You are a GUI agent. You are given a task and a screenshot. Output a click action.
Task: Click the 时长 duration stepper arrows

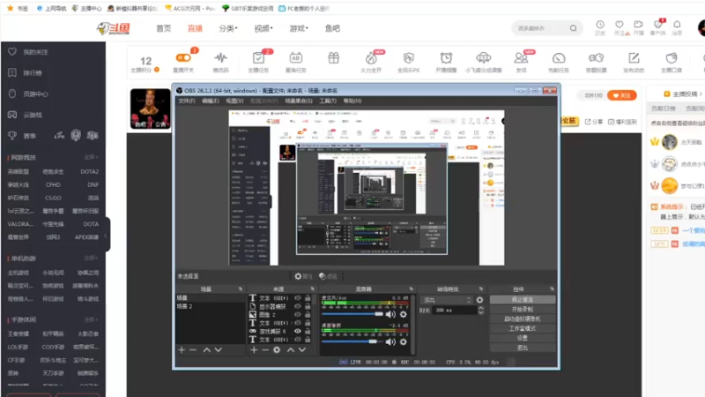click(x=481, y=311)
